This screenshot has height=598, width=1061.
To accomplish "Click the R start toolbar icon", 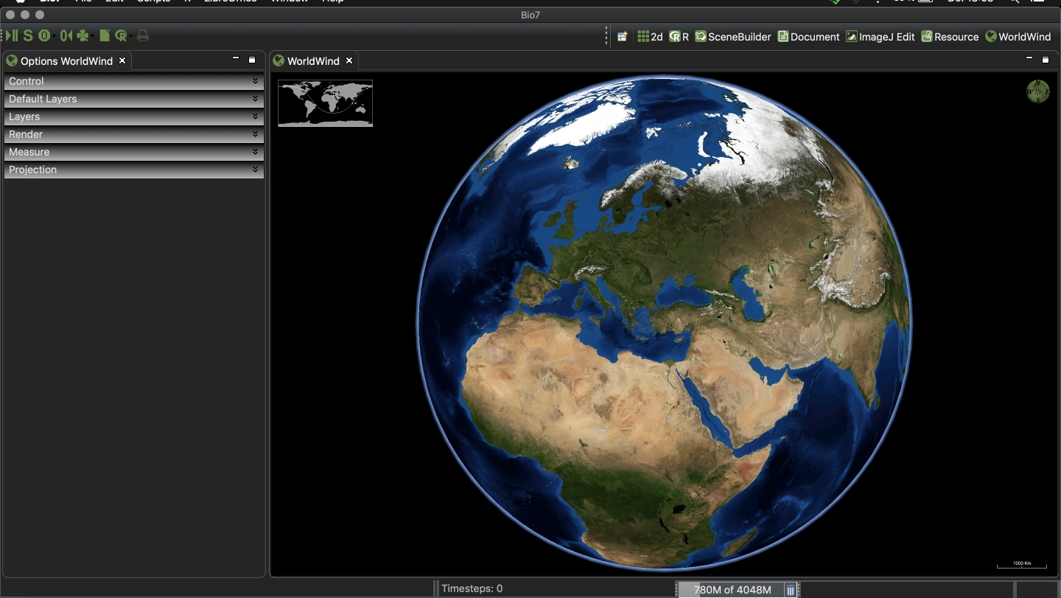I will (121, 35).
